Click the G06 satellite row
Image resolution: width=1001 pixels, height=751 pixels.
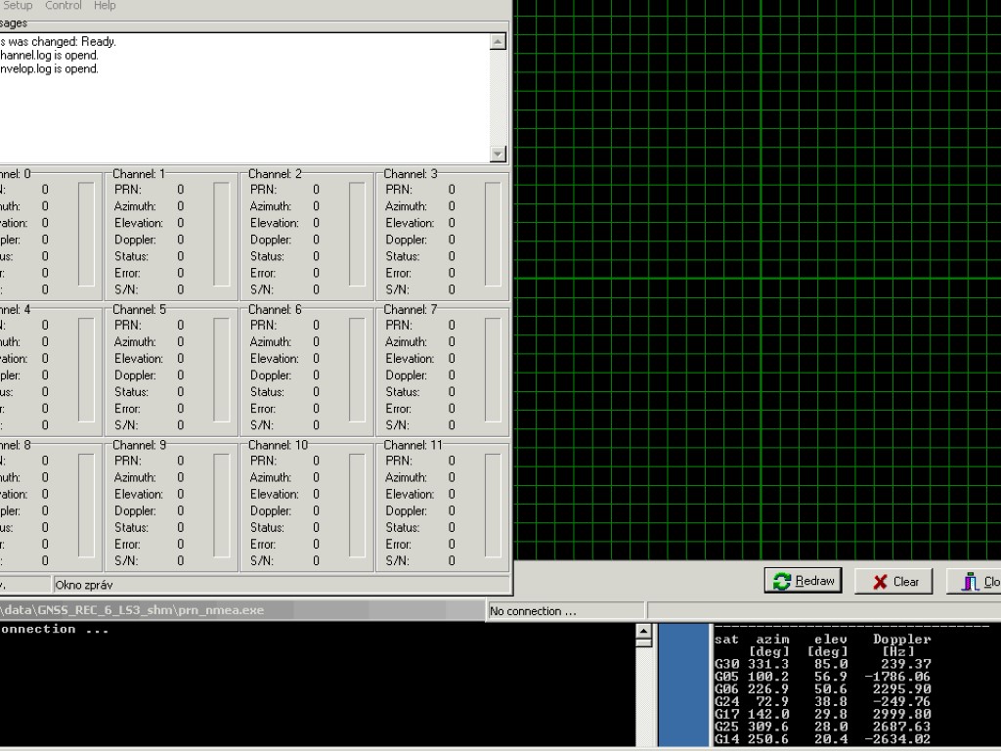(x=822, y=689)
